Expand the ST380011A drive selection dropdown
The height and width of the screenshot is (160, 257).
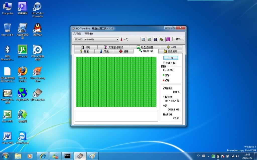pos(117,39)
